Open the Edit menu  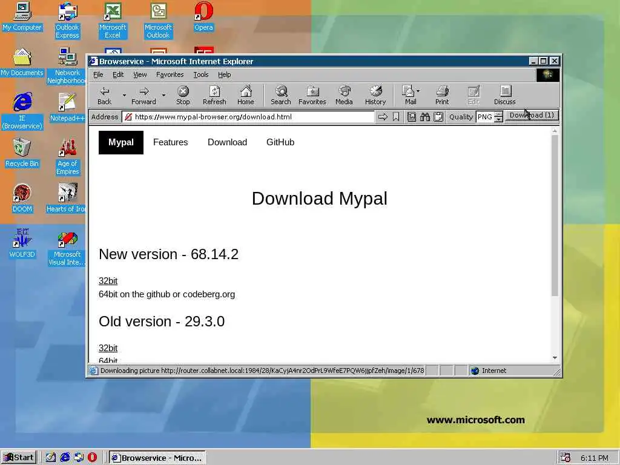[x=118, y=74]
